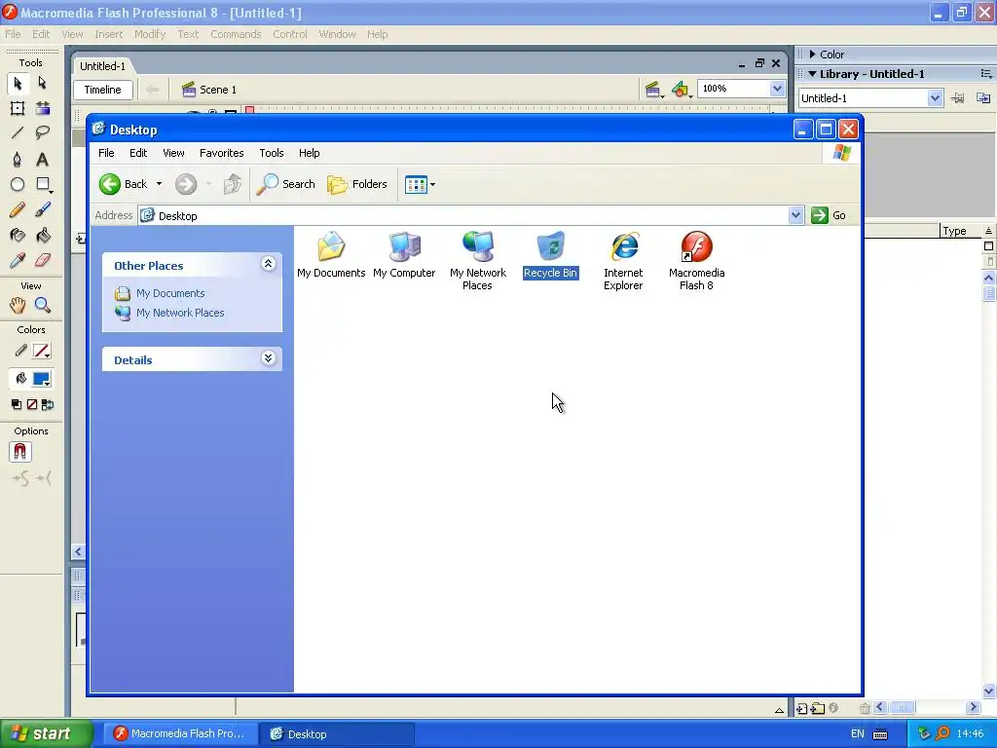Image resolution: width=997 pixels, height=748 pixels.
Task: Toggle the Snap to Objects magnet option
Action: point(19,452)
